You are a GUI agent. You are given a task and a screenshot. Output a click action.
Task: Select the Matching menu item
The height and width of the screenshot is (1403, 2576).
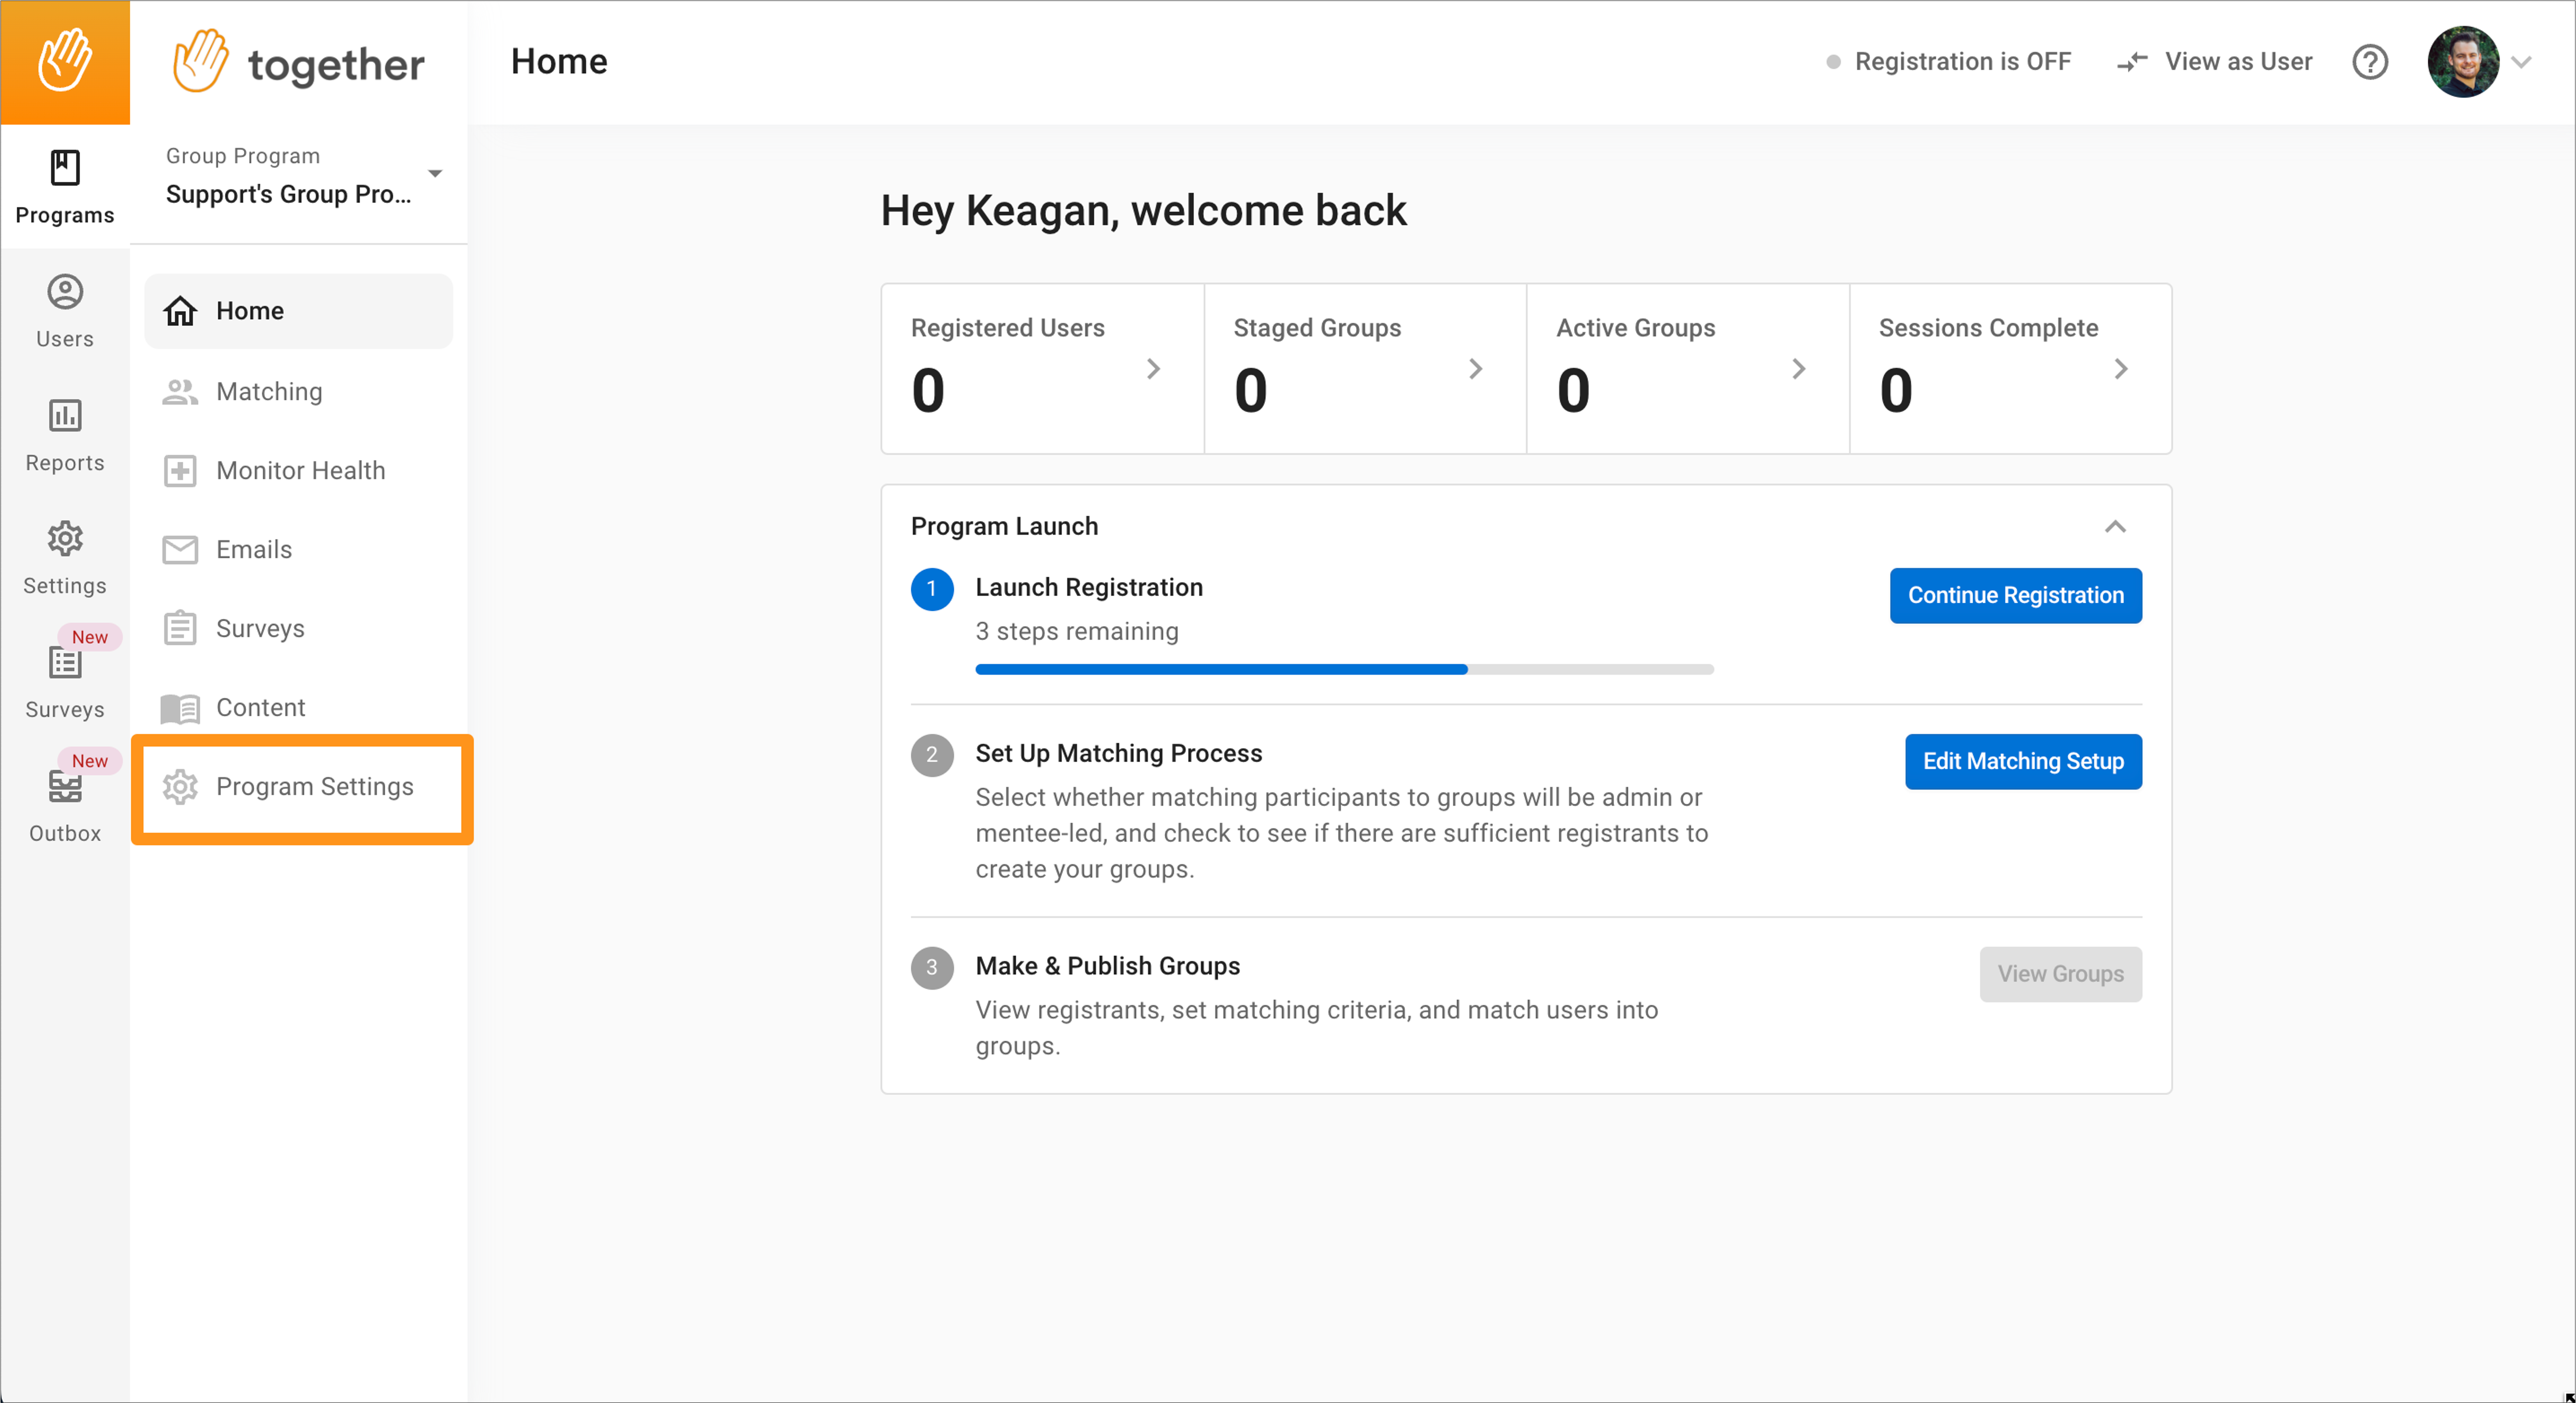click(298, 391)
